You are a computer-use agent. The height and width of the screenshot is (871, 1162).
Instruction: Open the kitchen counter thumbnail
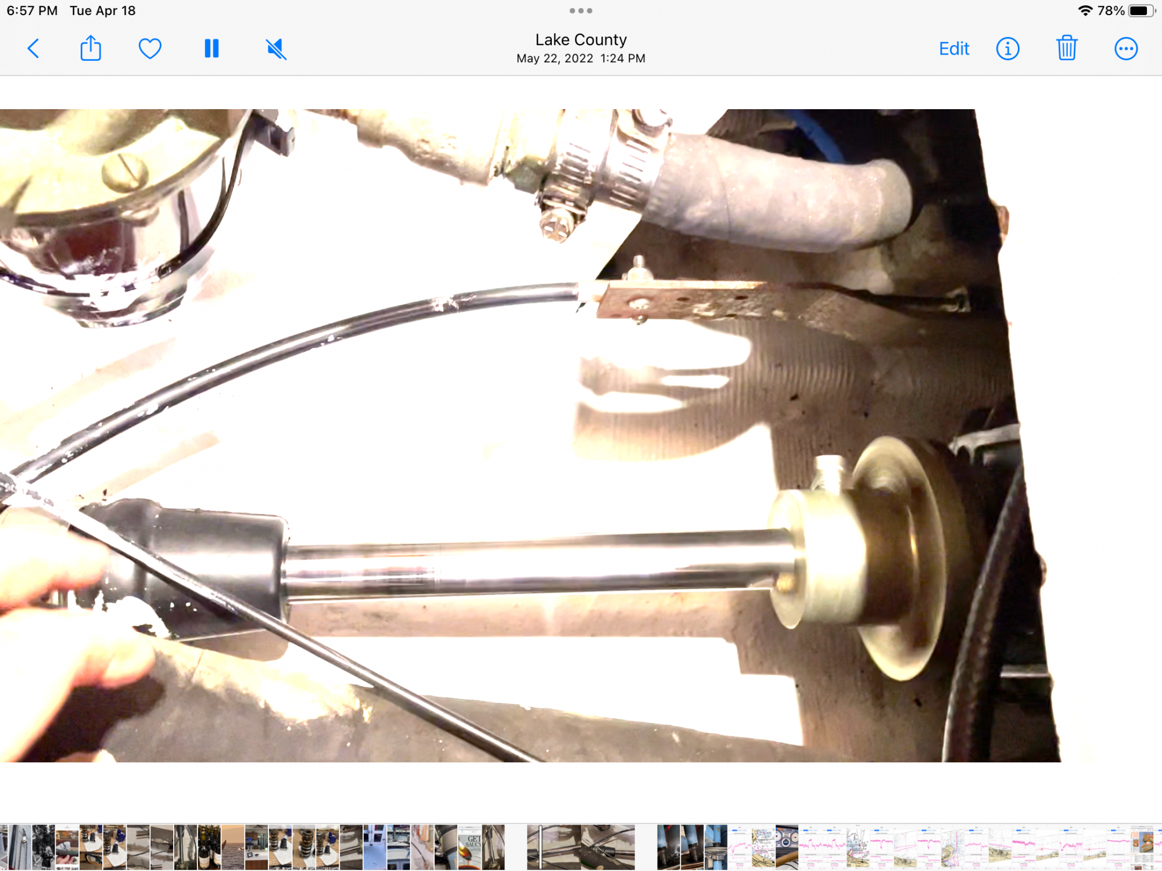pyautogui.click(x=256, y=847)
